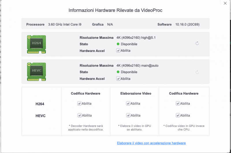Refresh the HEVC hardware detection
Screen dimensions: 231x153
click(197, 72)
